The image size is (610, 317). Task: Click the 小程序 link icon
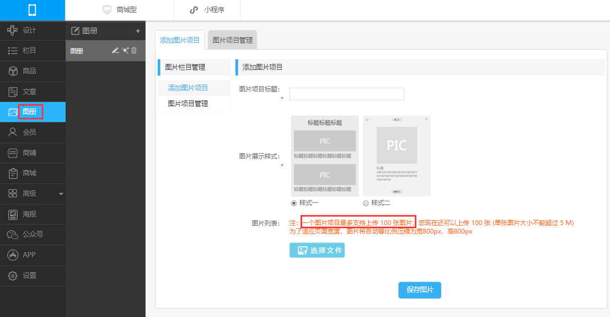click(x=194, y=10)
